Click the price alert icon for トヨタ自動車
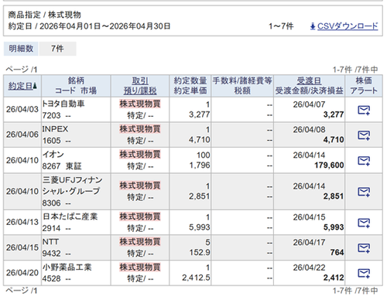Image resolution: width=387 pixels, height=300 pixels. 364,110
